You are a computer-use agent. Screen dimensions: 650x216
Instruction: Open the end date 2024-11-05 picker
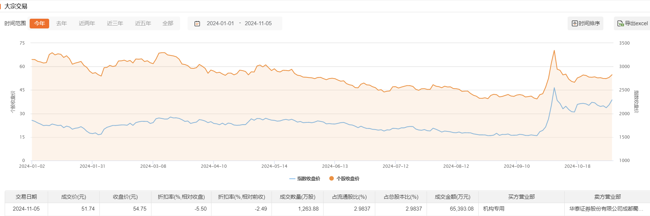click(x=258, y=23)
